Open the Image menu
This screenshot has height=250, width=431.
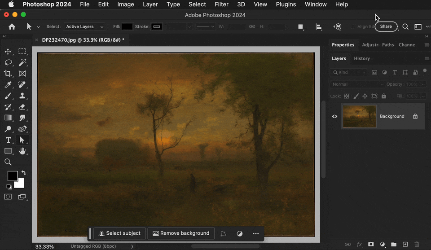(126, 4)
